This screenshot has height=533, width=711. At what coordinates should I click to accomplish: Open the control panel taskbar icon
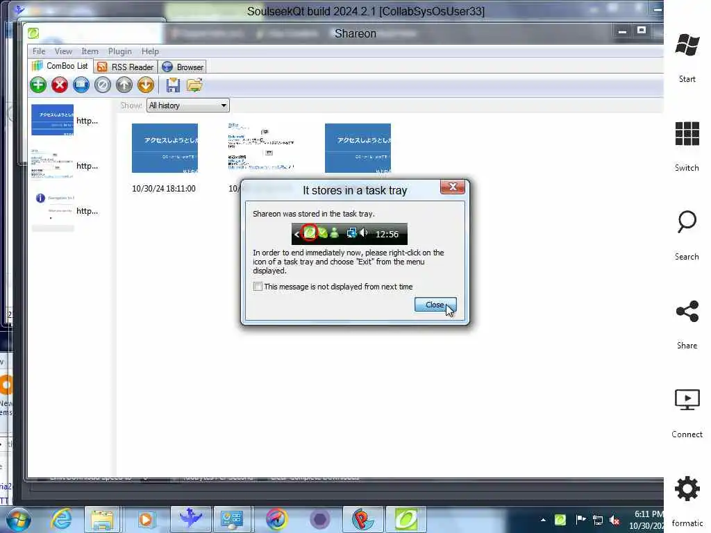click(232, 519)
